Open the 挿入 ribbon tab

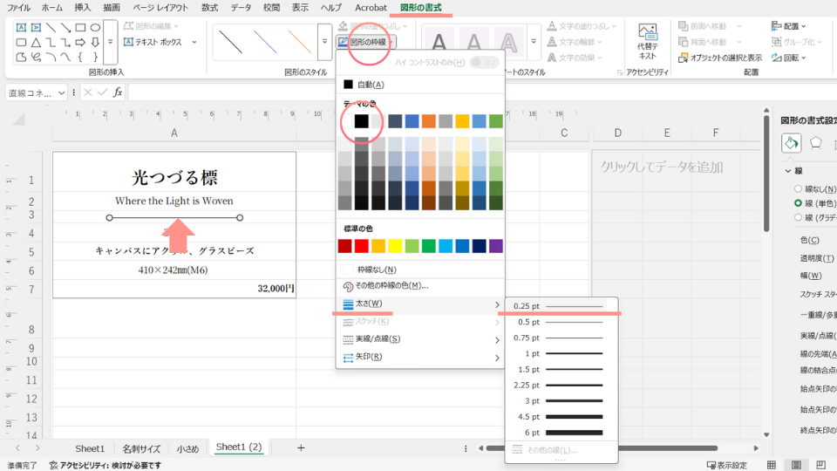[83, 8]
